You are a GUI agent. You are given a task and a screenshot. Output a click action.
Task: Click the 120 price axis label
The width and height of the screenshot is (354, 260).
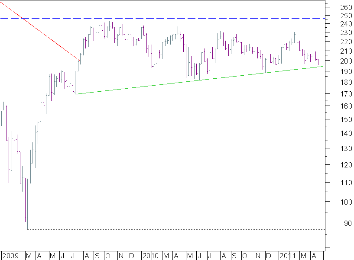pyautogui.click(x=346, y=165)
